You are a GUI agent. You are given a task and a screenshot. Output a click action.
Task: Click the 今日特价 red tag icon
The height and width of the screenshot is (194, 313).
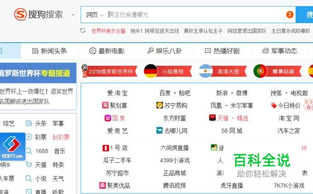[x=274, y=105]
